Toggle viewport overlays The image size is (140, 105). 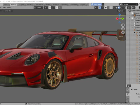pyautogui.click(x=106, y=8)
